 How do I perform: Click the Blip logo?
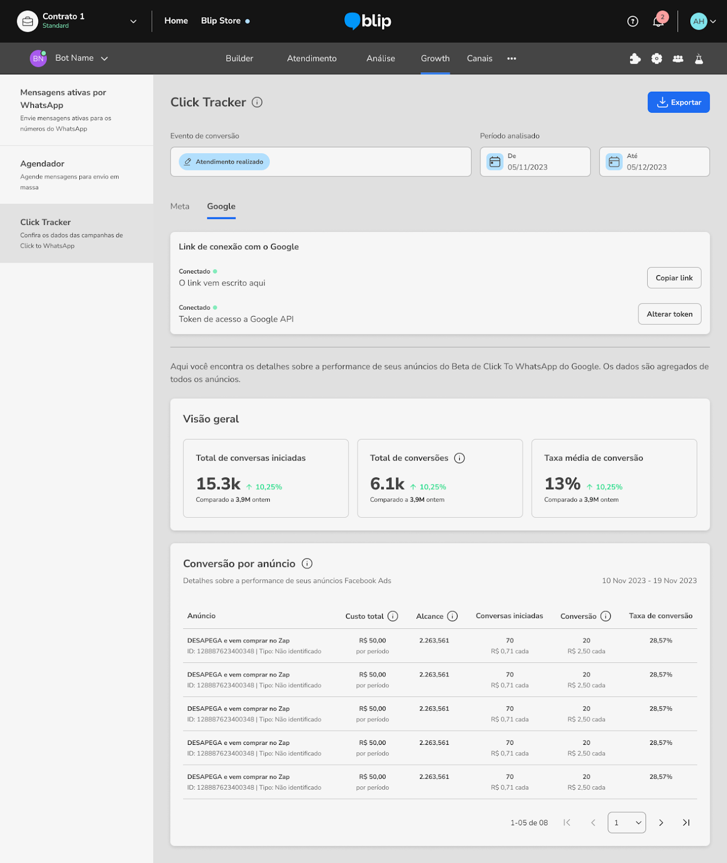pos(368,21)
